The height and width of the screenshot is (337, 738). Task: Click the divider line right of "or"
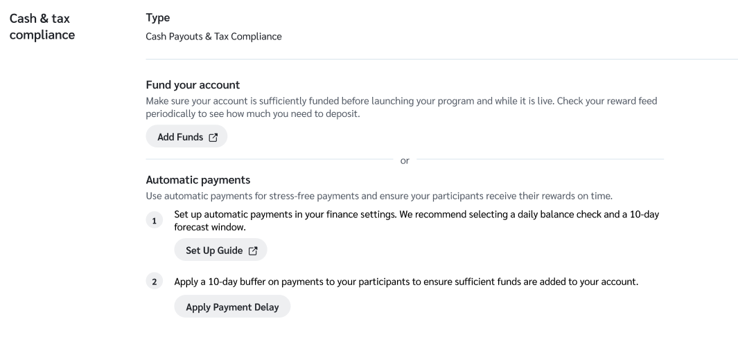point(541,160)
